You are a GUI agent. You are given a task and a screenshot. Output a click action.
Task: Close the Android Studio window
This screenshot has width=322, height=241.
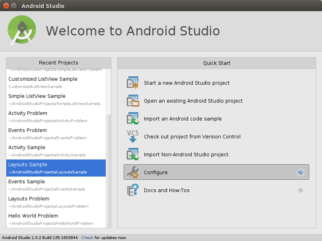pyautogui.click(x=6, y=6)
